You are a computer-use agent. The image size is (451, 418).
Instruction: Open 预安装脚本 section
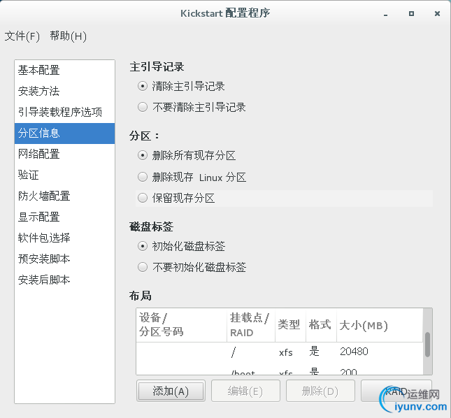point(64,259)
